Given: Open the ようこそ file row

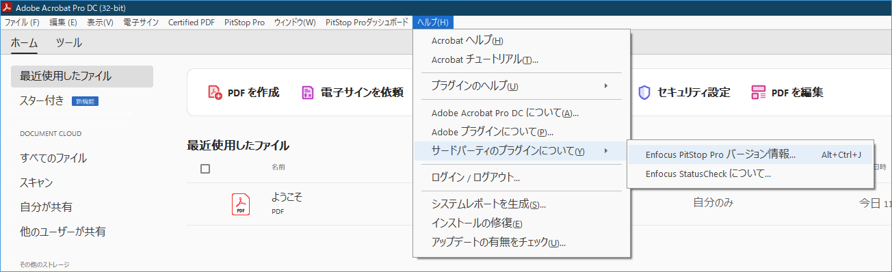Looking at the screenshot, I should tap(539, 204).
